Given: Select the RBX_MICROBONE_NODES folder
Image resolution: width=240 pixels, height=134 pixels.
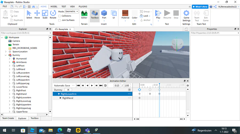Looking at the screenshot, I should point(25,48).
